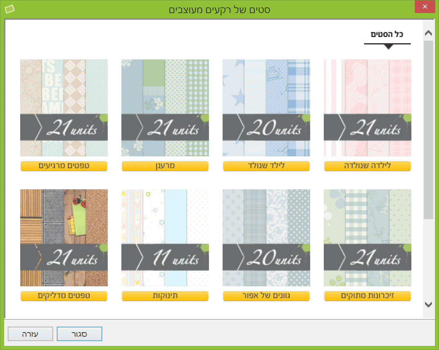Click the מרענן yellow label button
Viewport: 439px width, 350px height.
pos(165,166)
